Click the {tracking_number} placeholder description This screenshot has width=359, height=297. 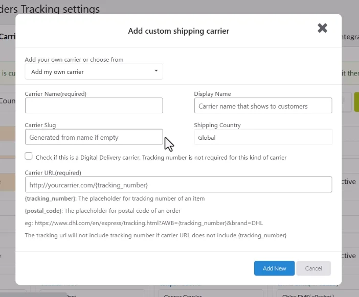click(x=115, y=199)
